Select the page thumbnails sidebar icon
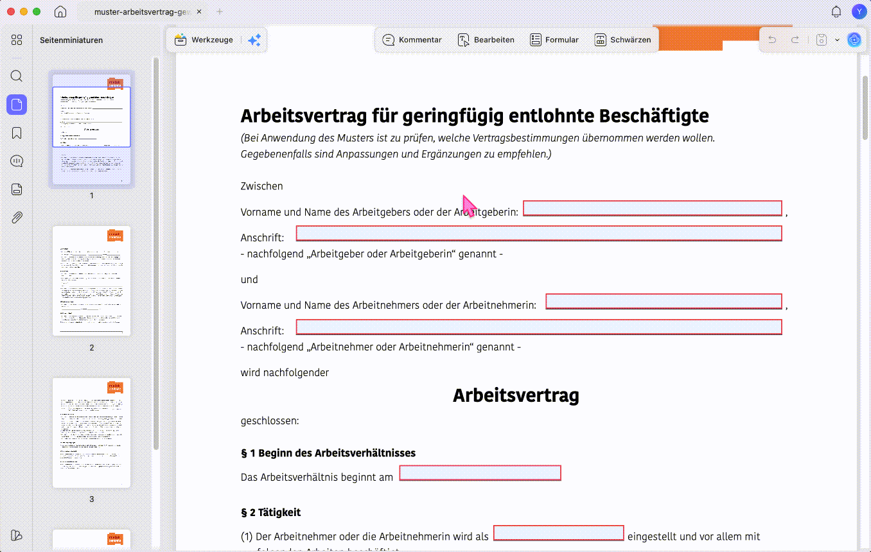The image size is (871, 552). (17, 105)
